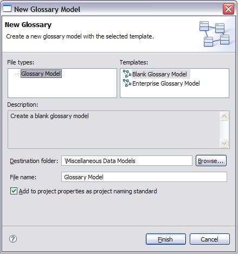The width and height of the screenshot is (238, 254).
Task: Click into the File name field
Action: 144,177
